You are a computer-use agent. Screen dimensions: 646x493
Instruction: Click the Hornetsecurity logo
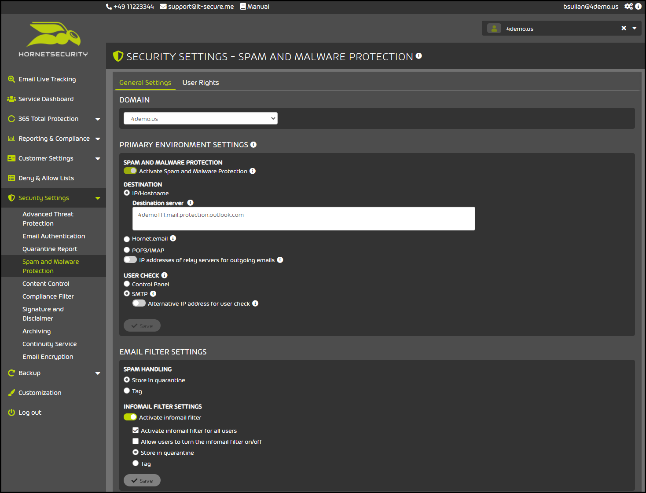pyautogui.click(x=53, y=40)
